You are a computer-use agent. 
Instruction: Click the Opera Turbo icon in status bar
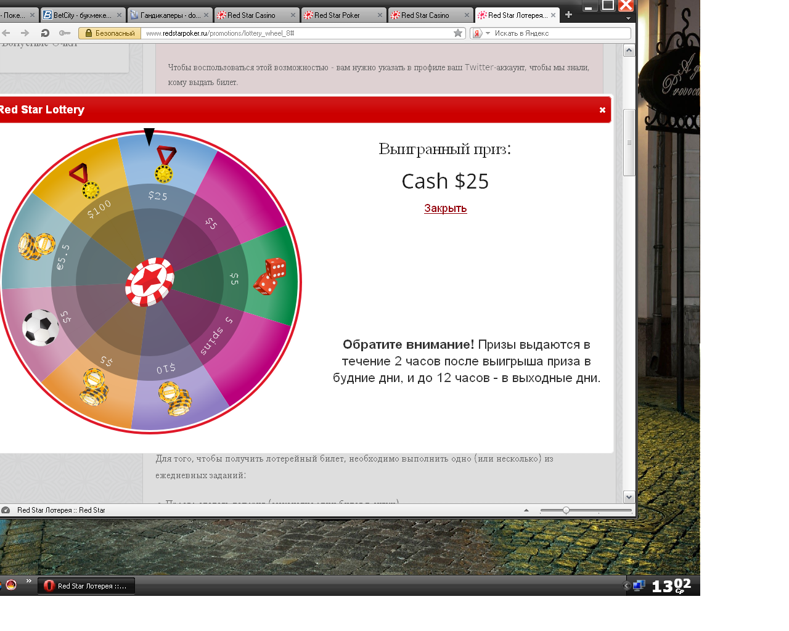point(6,510)
